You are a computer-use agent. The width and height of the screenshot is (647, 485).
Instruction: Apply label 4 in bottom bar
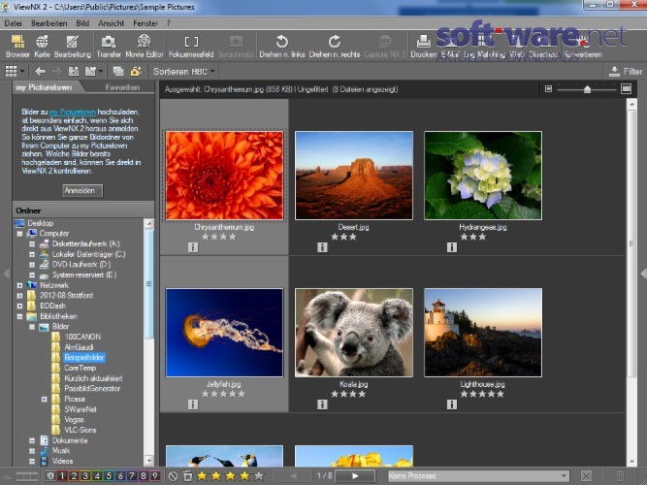[x=97, y=476]
